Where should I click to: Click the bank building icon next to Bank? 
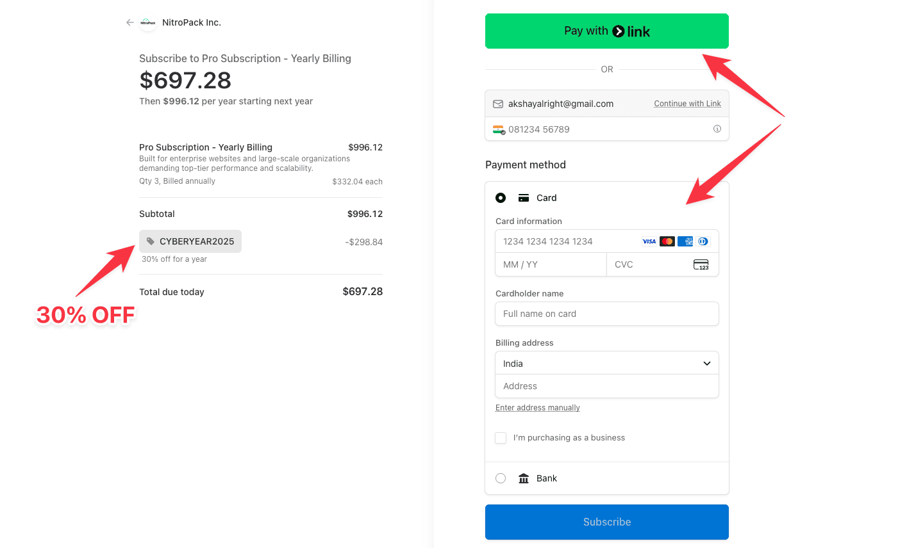[x=523, y=478]
